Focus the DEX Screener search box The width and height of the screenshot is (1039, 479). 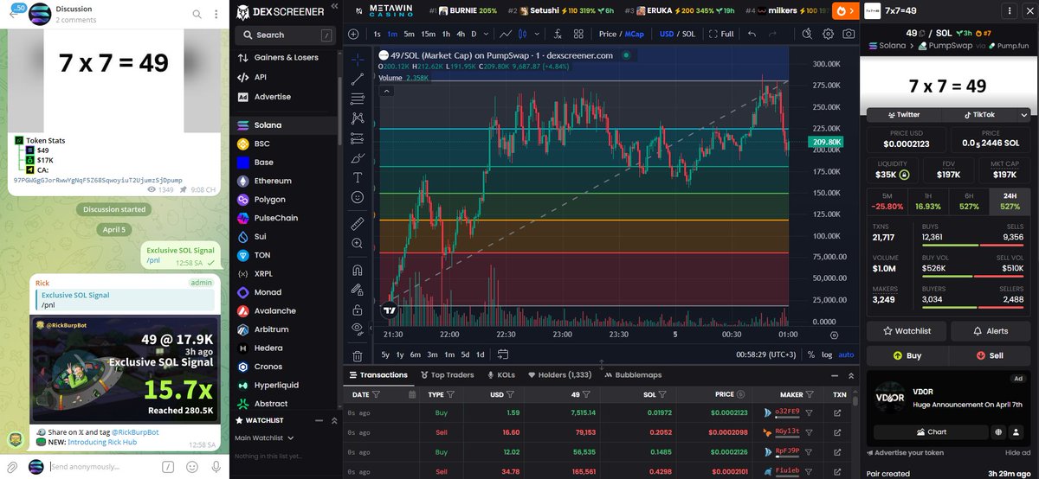point(285,35)
